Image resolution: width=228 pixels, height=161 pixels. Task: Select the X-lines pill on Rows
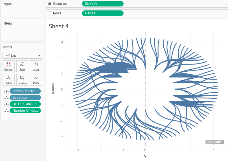click(x=102, y=13)
